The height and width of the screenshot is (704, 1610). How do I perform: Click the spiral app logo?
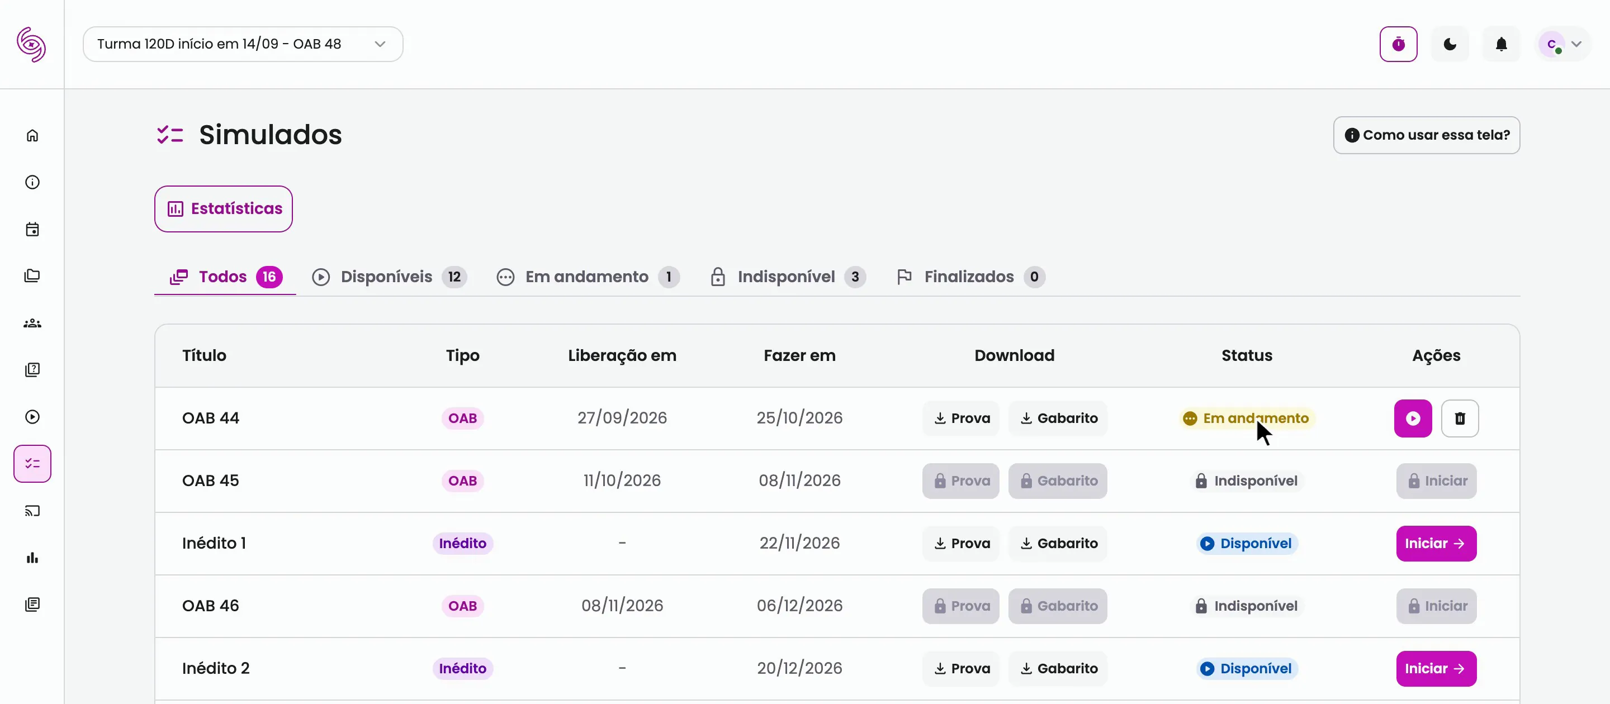[x=31, y=44]
